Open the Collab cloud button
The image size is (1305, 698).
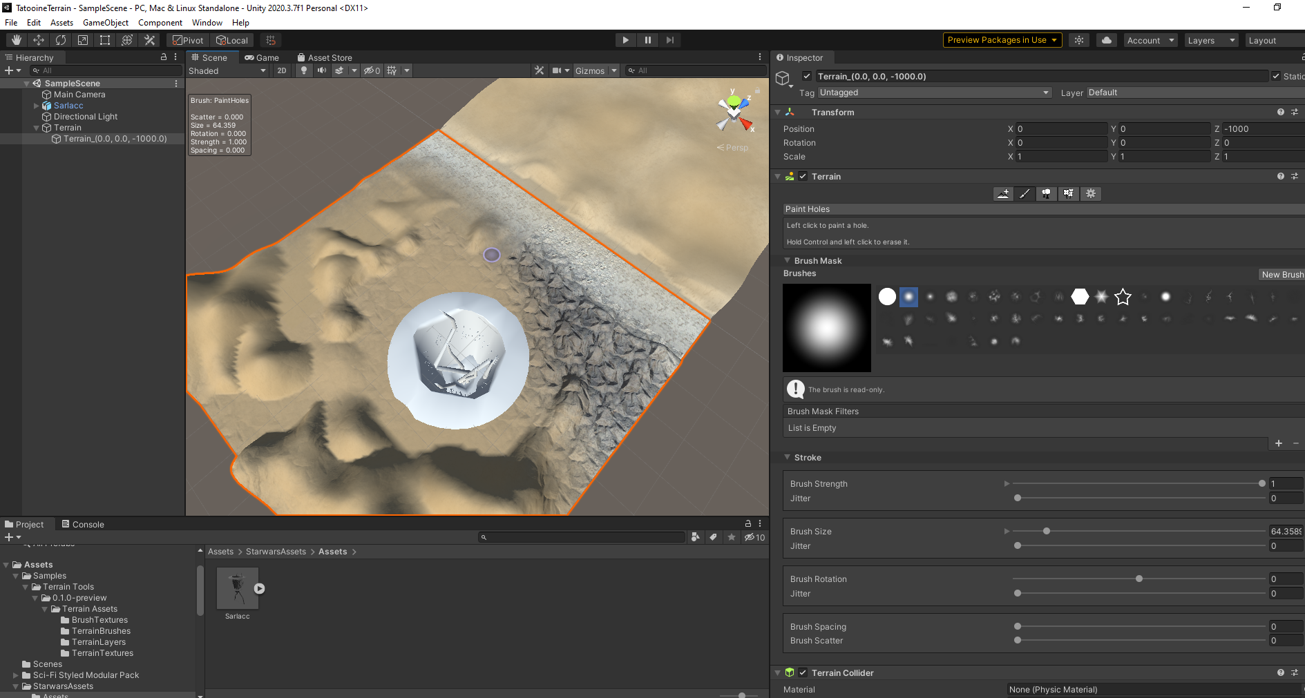(x=1107, y=40)
